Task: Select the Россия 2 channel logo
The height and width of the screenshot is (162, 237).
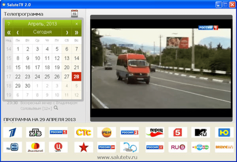Action: tap(130, 132)
